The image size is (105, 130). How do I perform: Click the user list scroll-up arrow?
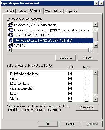pyautogui.click(x=96, y=24)
